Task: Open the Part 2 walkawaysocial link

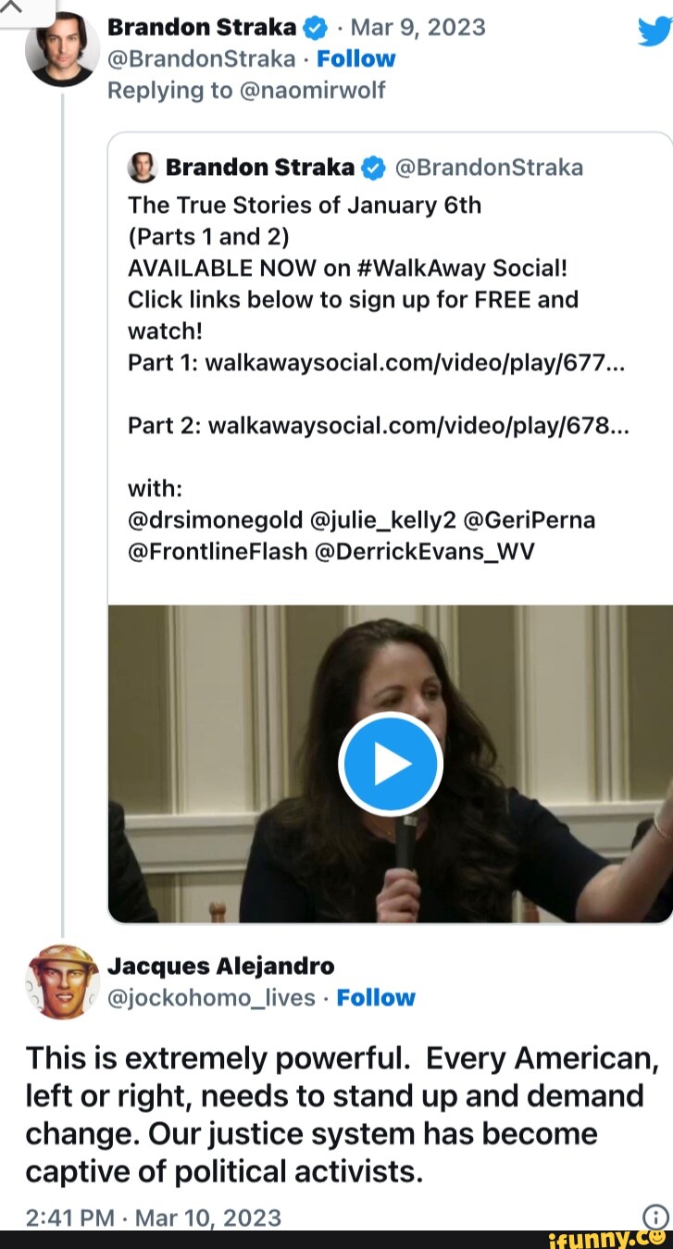Action: (418, 425)
